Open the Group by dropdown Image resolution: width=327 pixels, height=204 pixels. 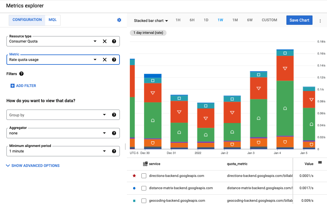(104, 115)
